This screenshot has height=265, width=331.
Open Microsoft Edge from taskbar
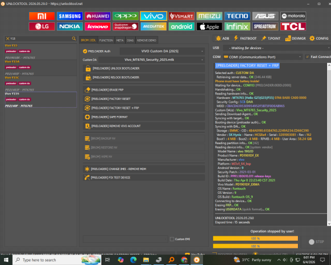tap(133, 259)
